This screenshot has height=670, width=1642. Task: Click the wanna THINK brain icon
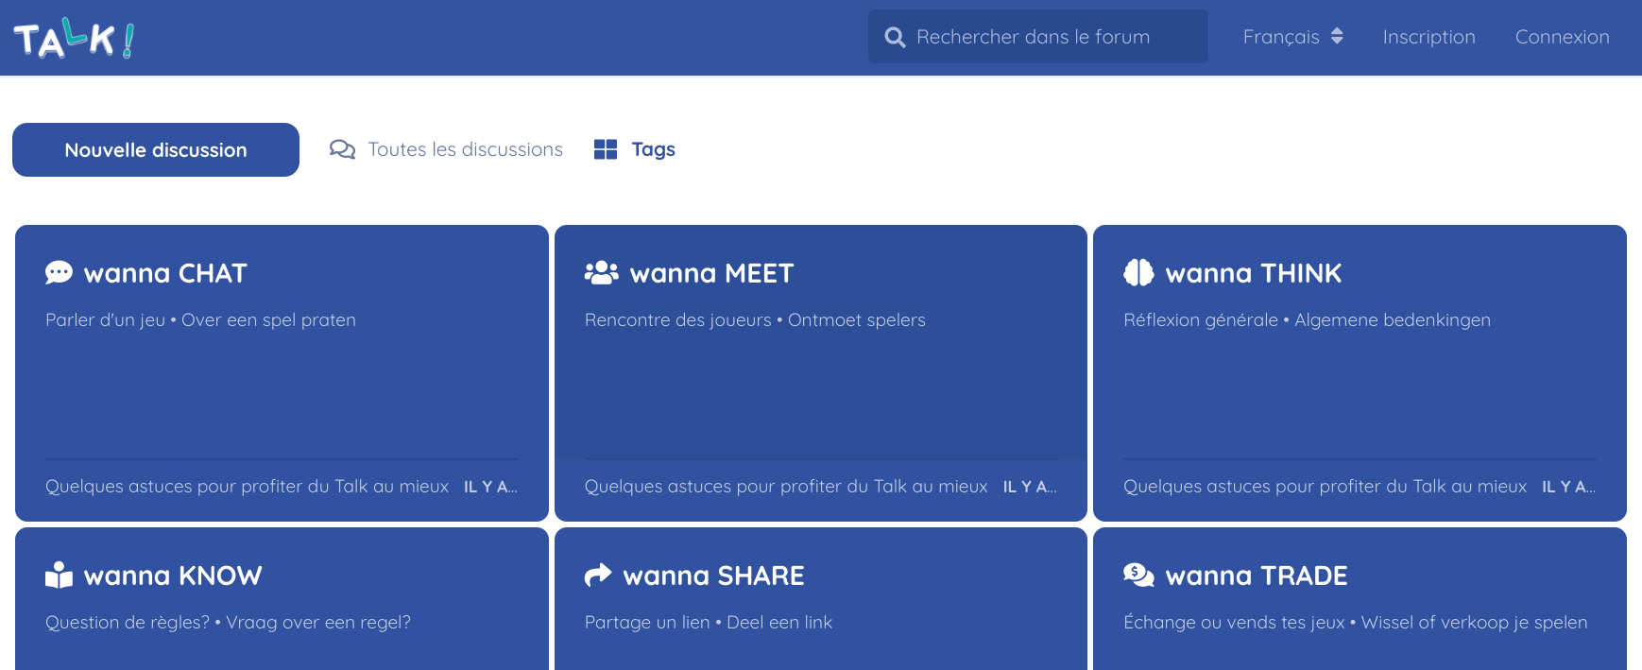click(1138, 273)
